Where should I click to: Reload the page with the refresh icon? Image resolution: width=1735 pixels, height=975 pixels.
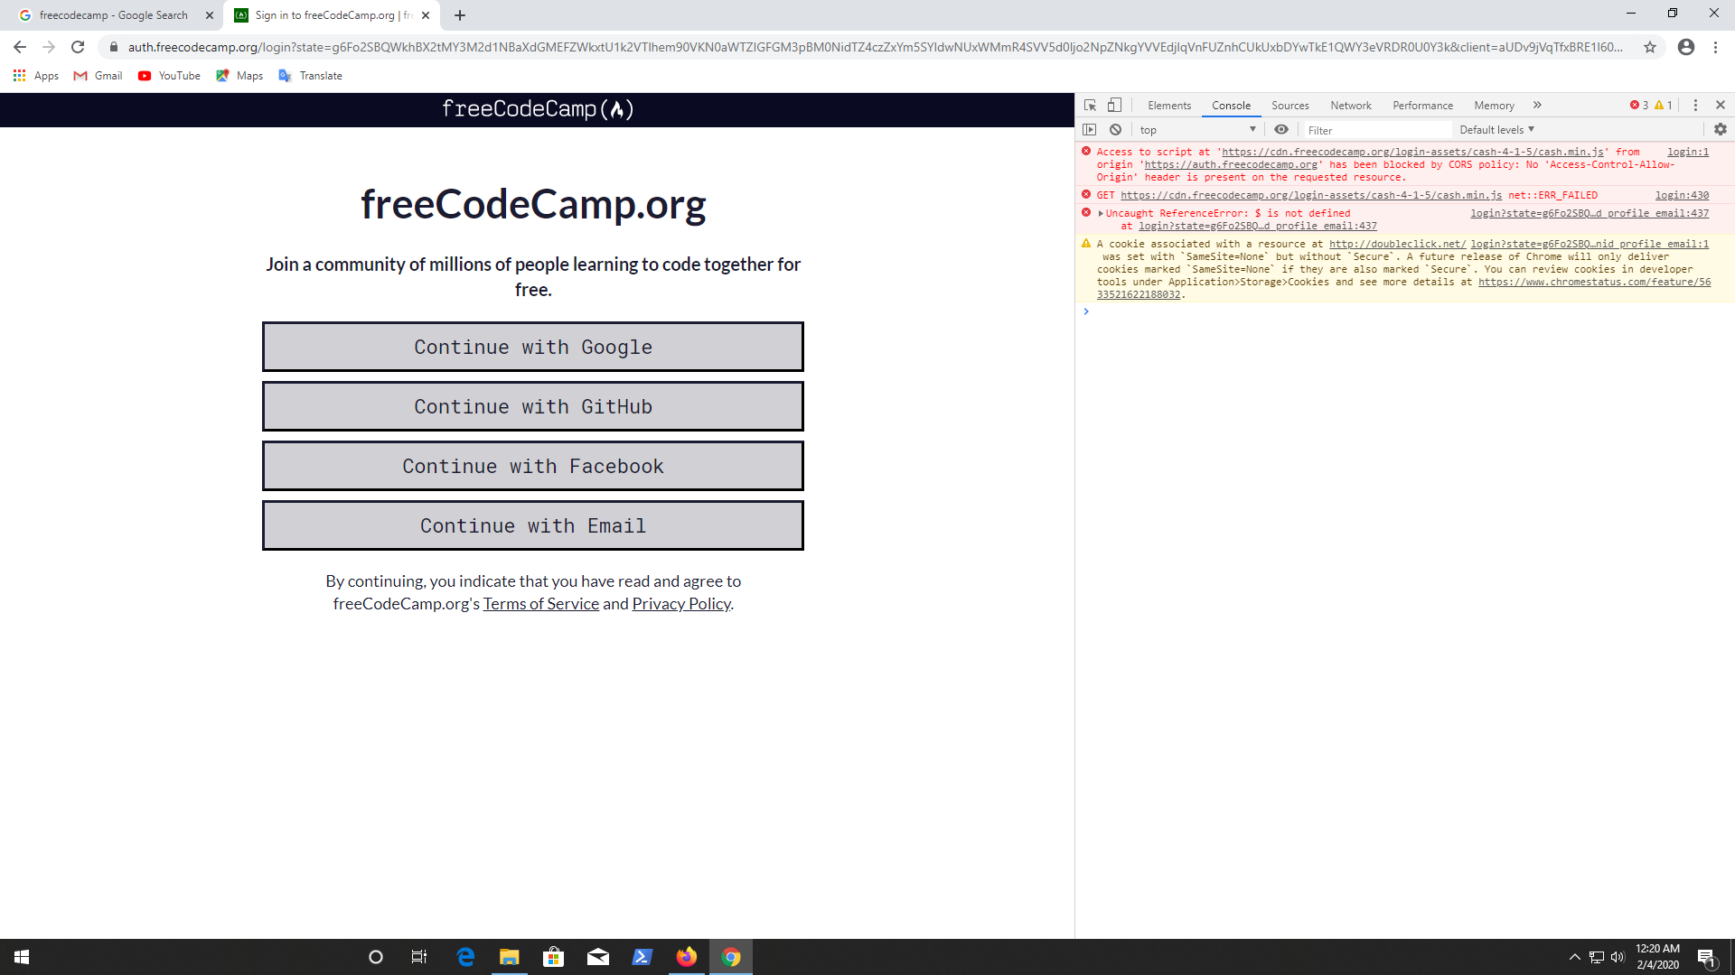click(x=78, y=47)
